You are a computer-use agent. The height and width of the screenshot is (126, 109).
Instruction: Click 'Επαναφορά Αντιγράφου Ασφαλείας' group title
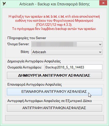[x=34, y=85]
